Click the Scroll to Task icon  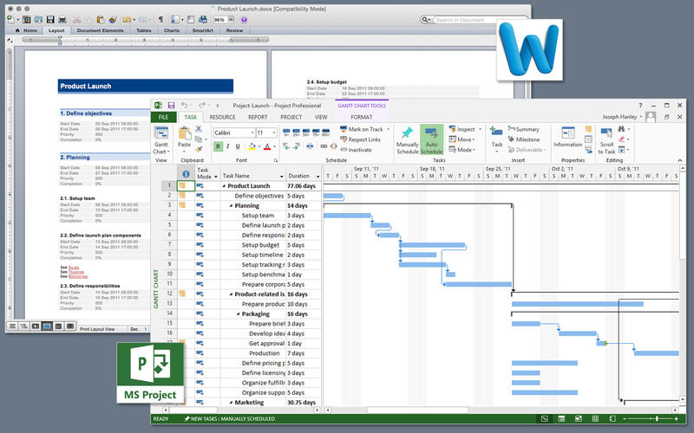[x=606, y=133]
